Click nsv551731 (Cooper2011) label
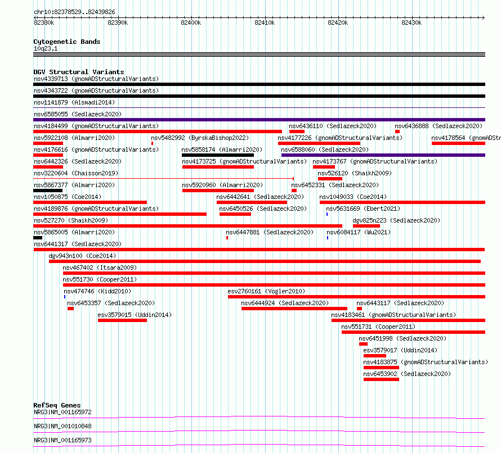 (378, 327)
